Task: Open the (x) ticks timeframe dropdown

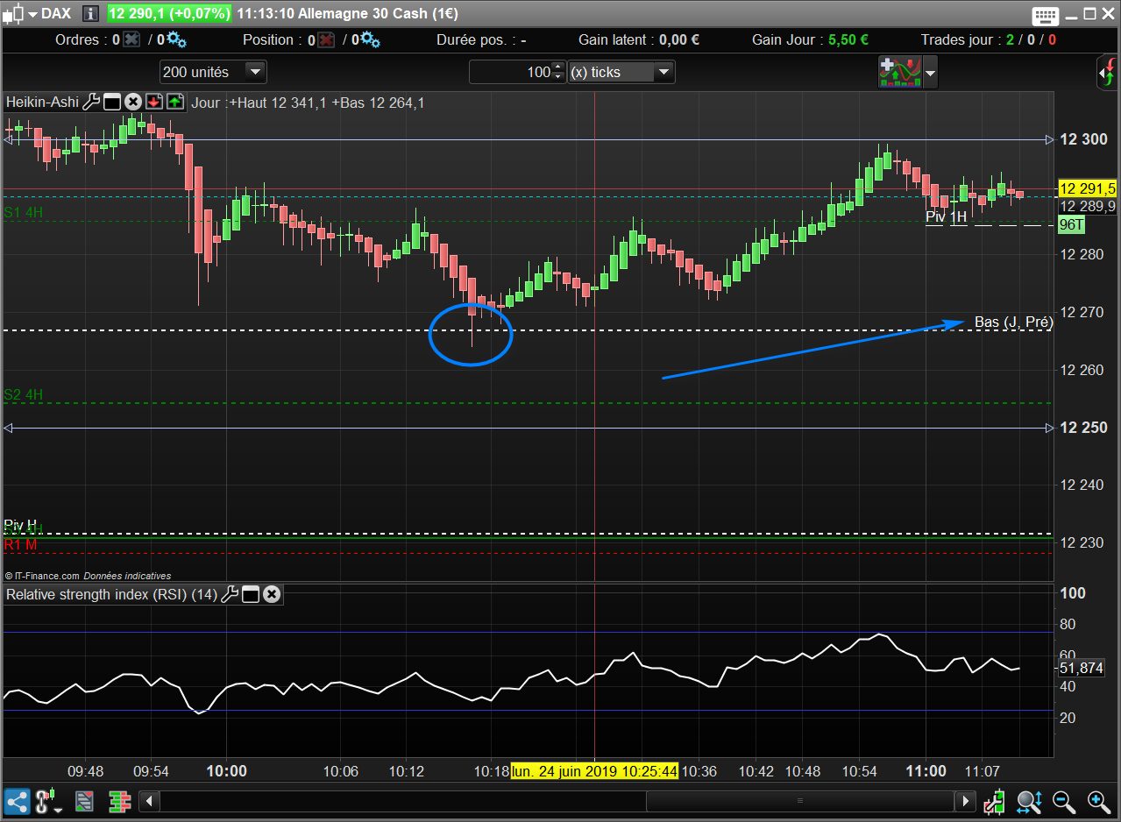Action: click(621, 72)
